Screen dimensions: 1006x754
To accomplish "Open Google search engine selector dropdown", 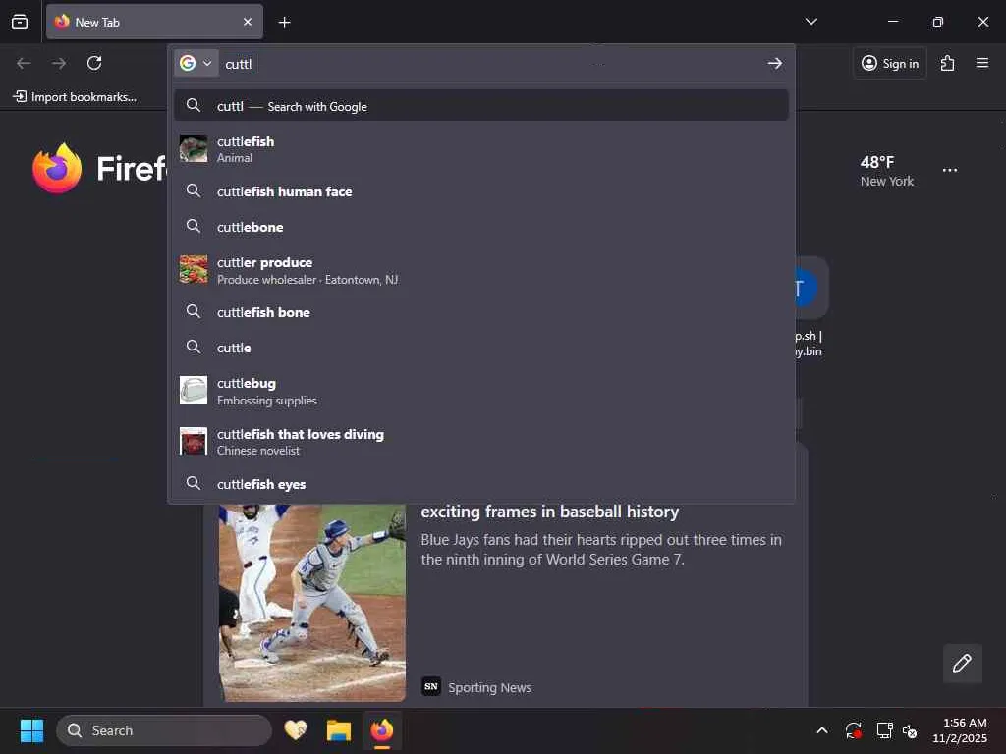I will click(x=196, y=63).
